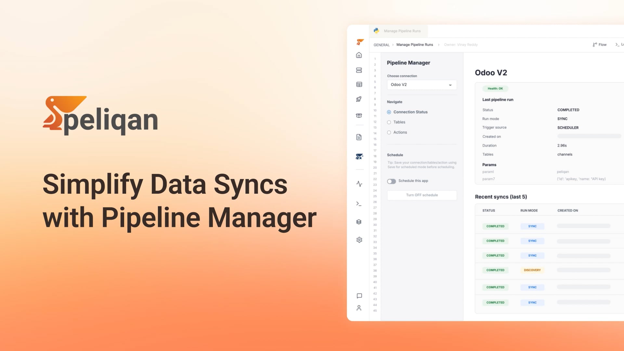Click the CREATED ON column header
This screenshot has width=624, height=351.
coord(567,211)
